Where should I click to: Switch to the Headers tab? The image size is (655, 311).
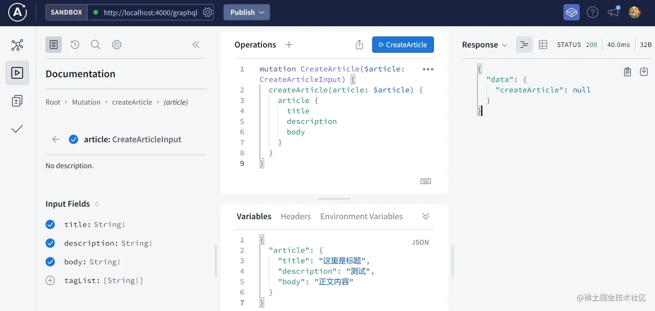(296, 216)
